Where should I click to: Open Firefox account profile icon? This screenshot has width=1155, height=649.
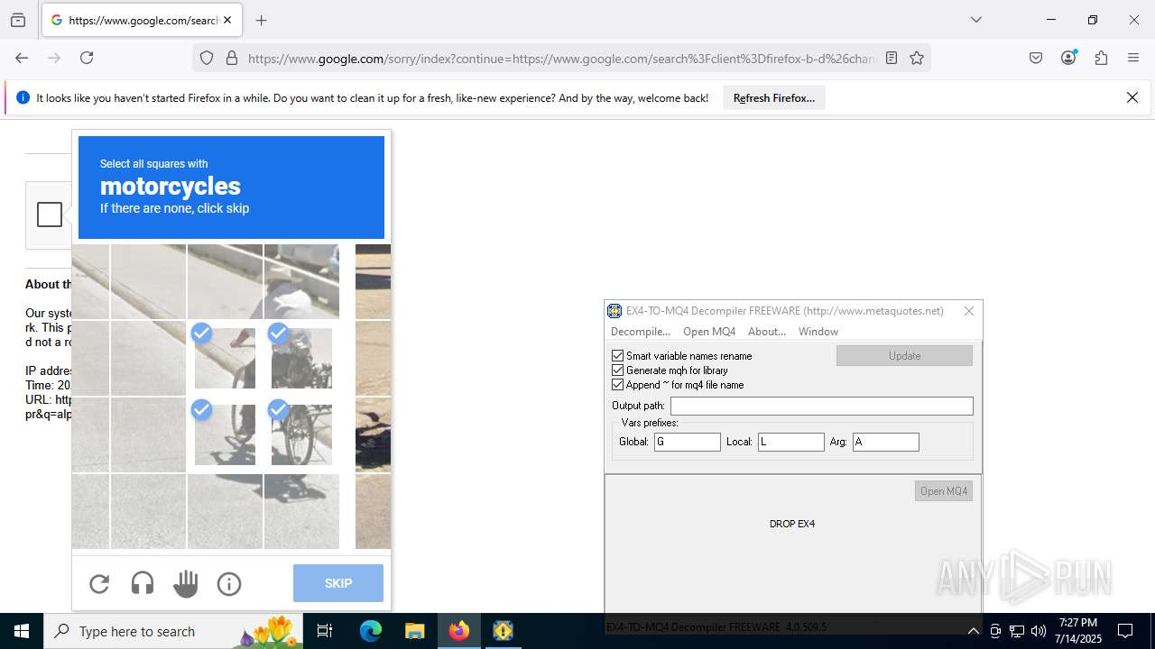(1068, 58)
